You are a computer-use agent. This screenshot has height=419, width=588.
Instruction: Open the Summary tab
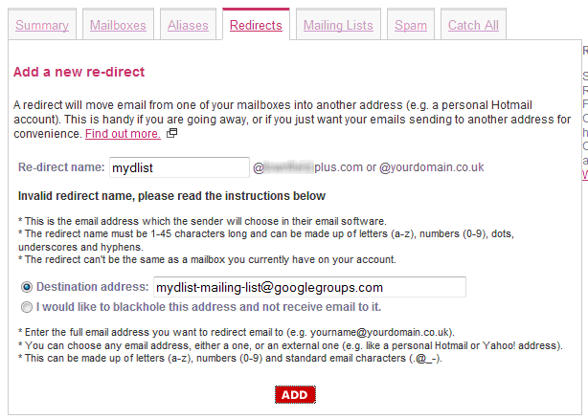click(x=42, y=25)
